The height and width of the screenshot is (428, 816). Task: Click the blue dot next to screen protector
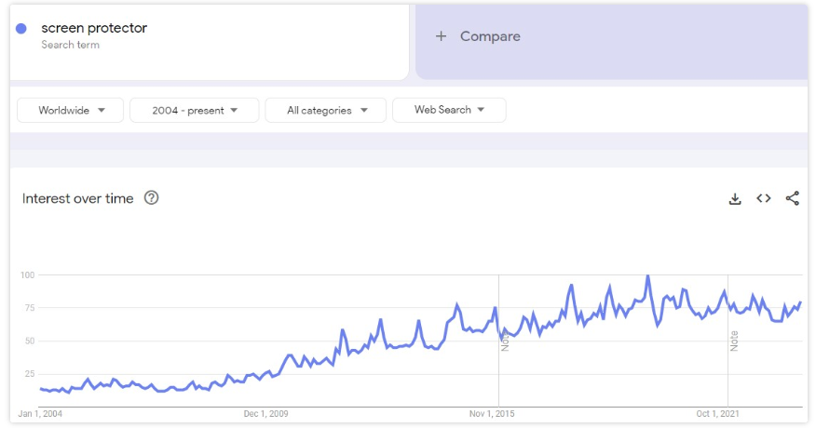point(21,29)
